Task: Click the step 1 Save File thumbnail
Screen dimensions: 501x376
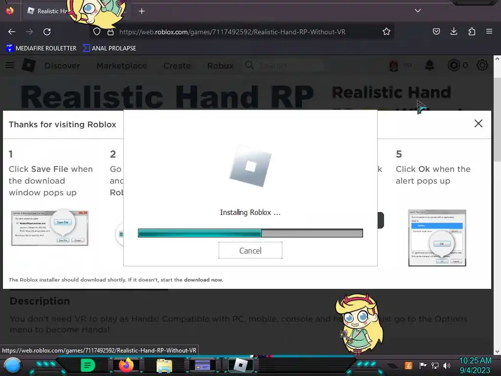Action: tap(49, 228)
